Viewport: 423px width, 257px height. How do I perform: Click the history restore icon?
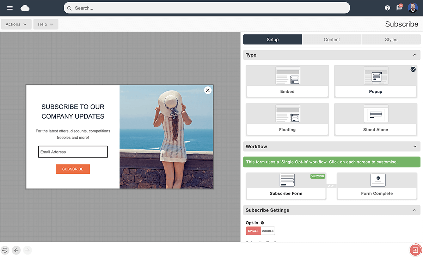(5, 250)
